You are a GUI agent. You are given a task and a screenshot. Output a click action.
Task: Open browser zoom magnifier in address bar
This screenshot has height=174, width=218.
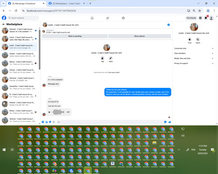click(x=194, y=10)
